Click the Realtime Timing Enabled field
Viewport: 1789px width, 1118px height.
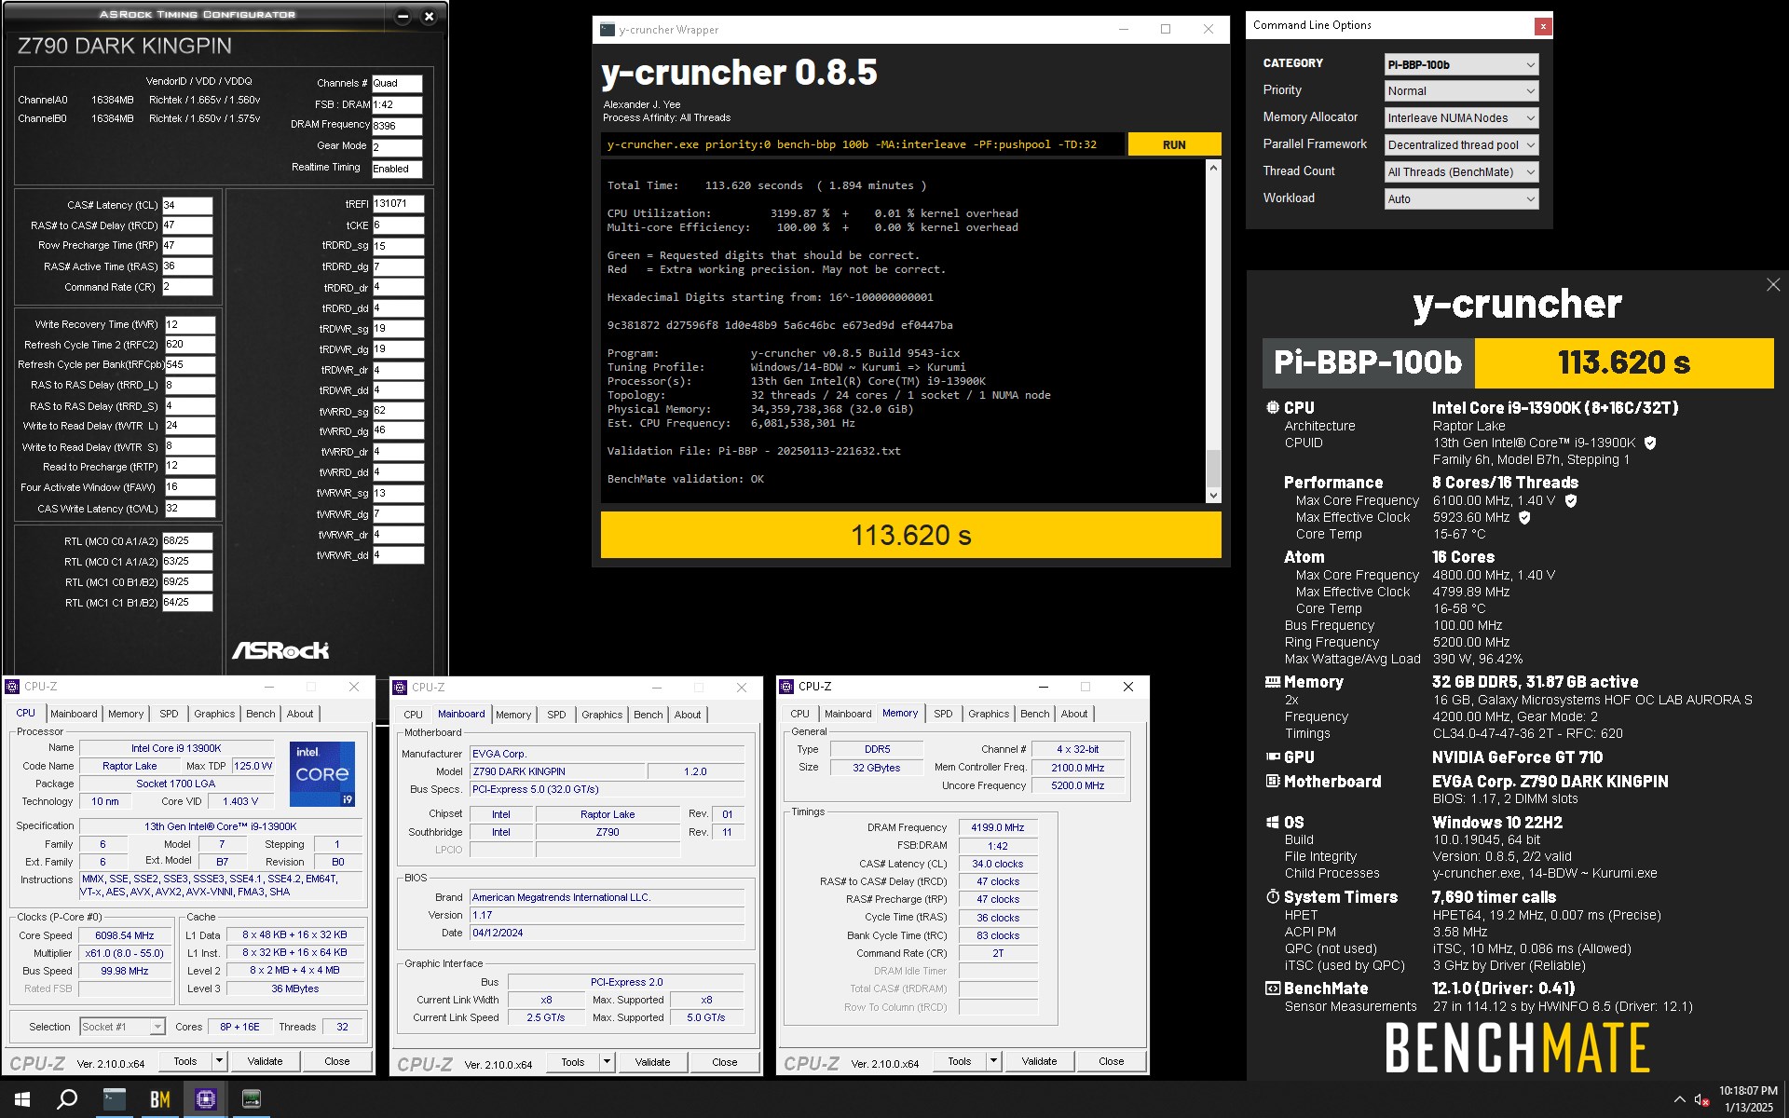[x=397, y=169]
